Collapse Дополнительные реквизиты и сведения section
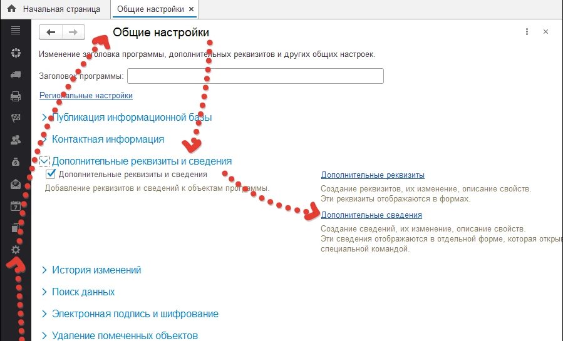 pyautogui.click(x=44, y=161)
